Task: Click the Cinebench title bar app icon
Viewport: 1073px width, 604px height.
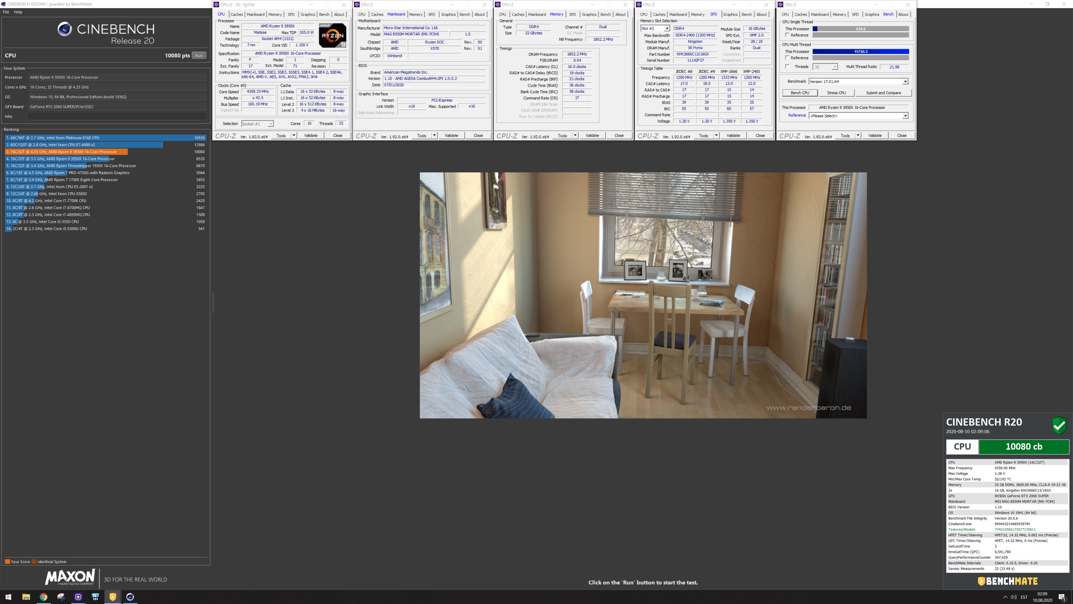Action: click(x=3, y=4)
